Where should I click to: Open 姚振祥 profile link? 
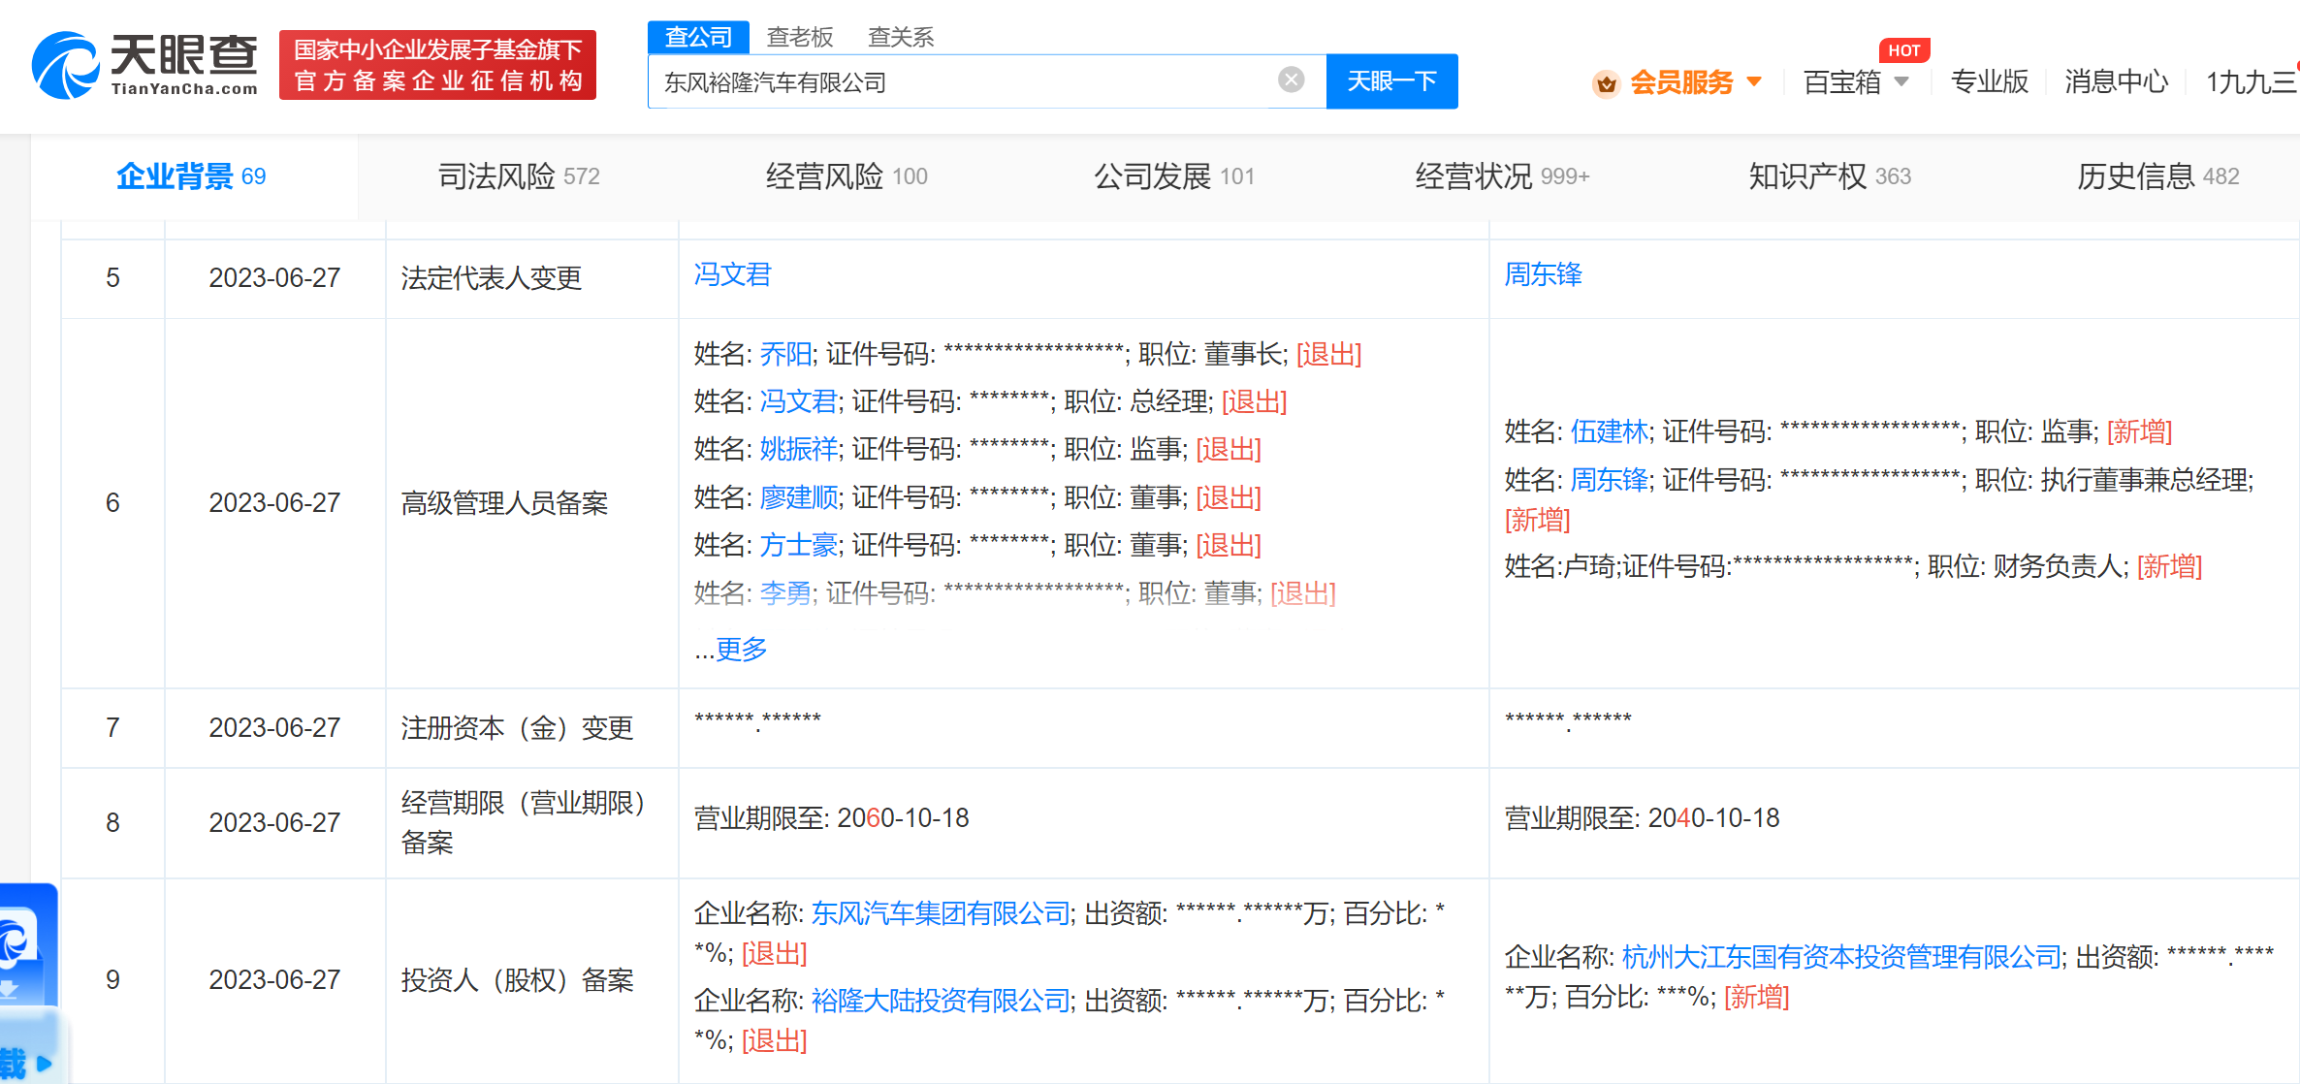pos(798,449)
